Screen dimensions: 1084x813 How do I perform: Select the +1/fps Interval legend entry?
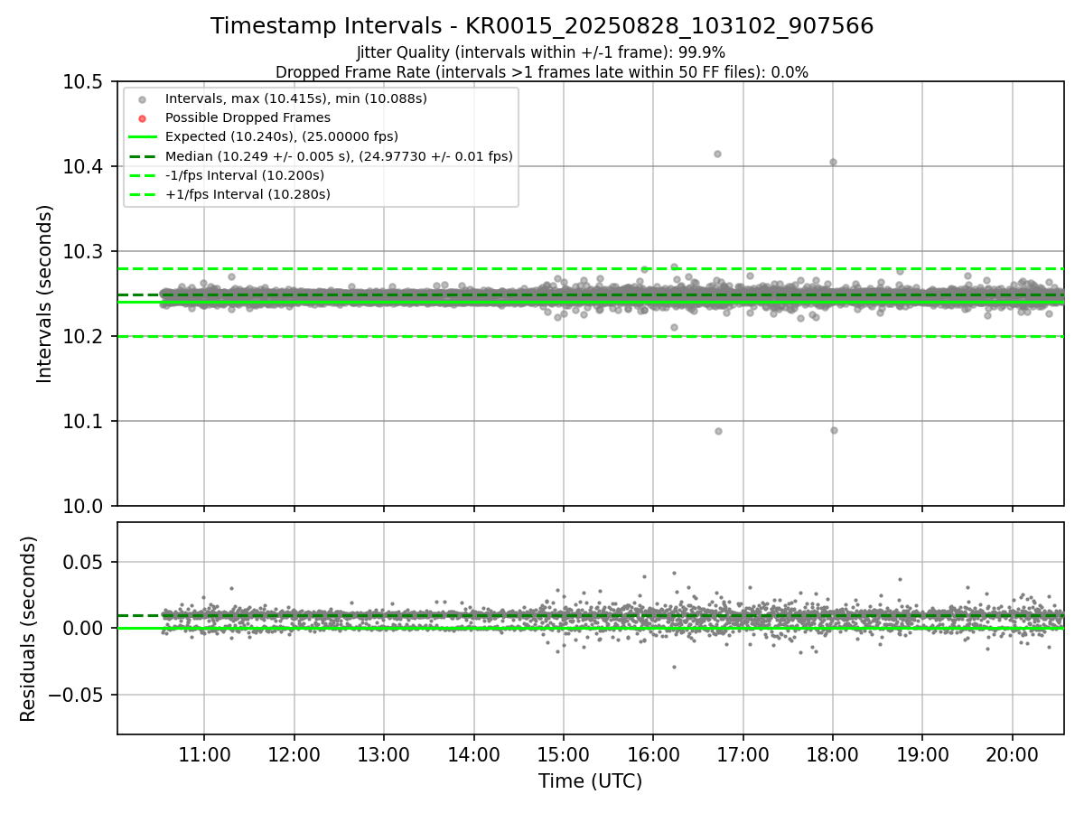tap(248, 194)
